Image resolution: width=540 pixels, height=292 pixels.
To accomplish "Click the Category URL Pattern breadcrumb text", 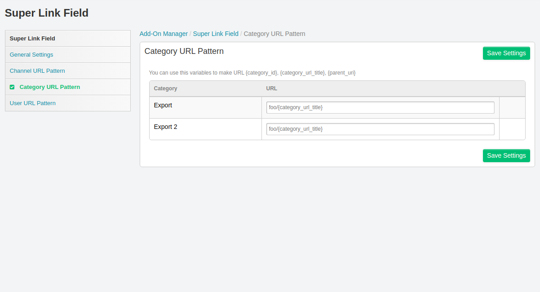I will (274, 34).
